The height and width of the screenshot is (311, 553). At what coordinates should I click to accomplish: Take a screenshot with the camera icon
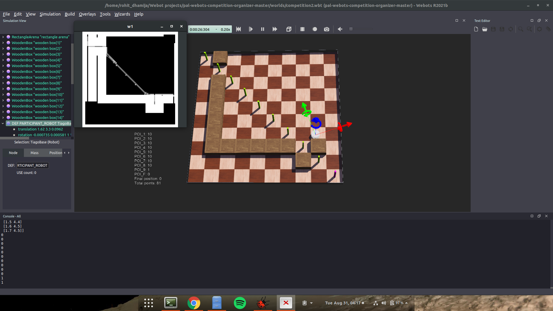coord(327,29)
